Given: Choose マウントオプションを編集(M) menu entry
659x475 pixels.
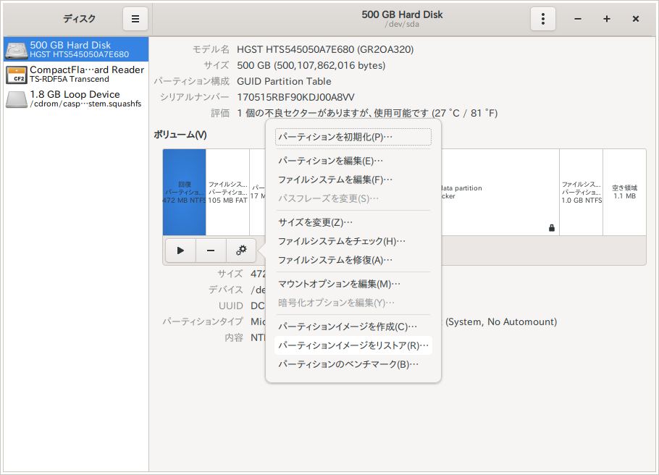Looking at the screenshot, I should 353,284.
